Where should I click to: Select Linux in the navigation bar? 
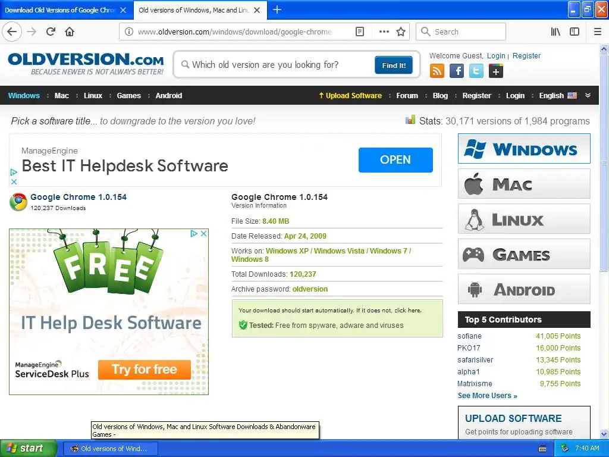coord(93,96)
